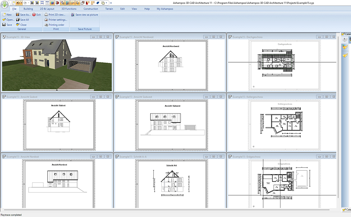
Task: Click the Save view as picture icon
Action: pos(73,15)
